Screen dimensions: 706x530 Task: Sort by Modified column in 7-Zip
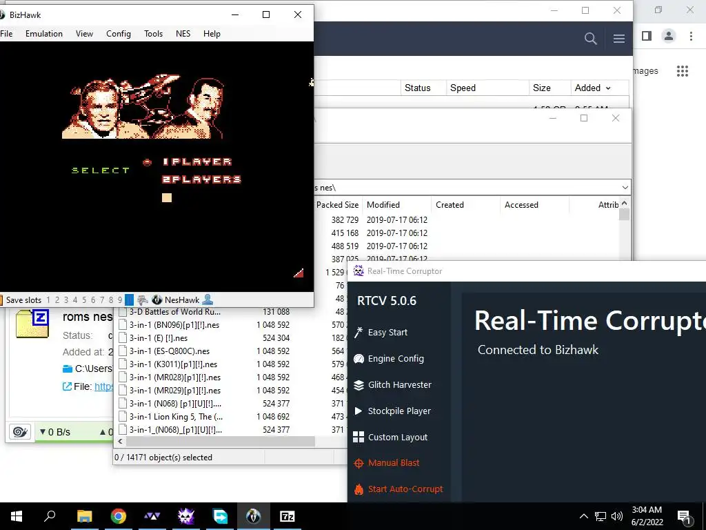point(396,204)
